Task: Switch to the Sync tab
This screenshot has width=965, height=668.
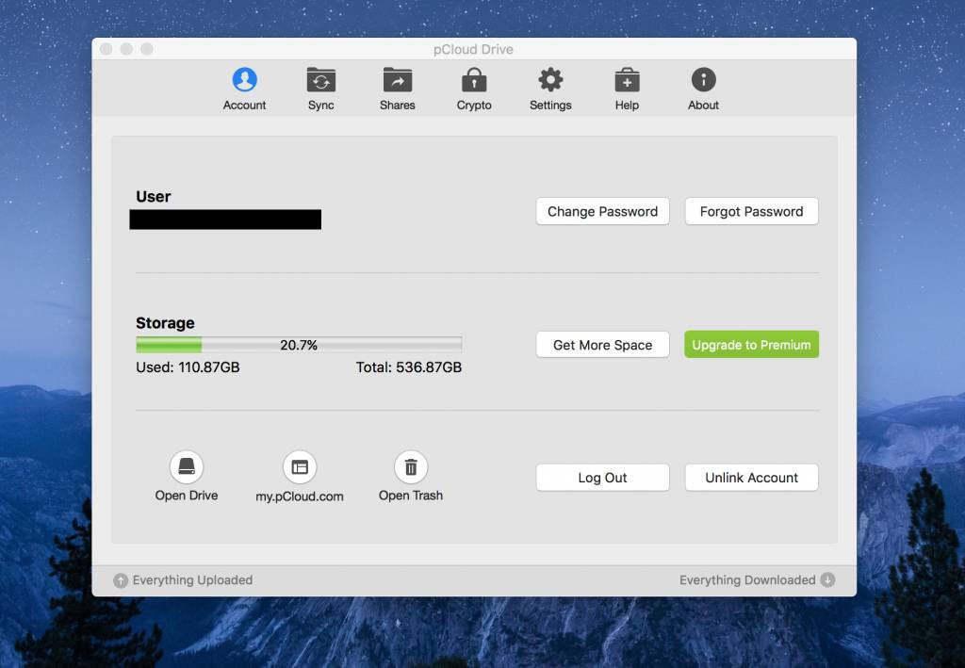Action: (320, 89)
